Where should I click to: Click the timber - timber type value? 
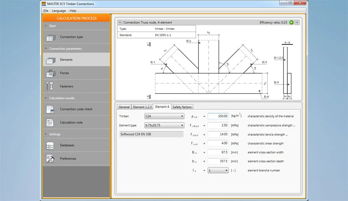pyautogui.click(x=165, y=29)
